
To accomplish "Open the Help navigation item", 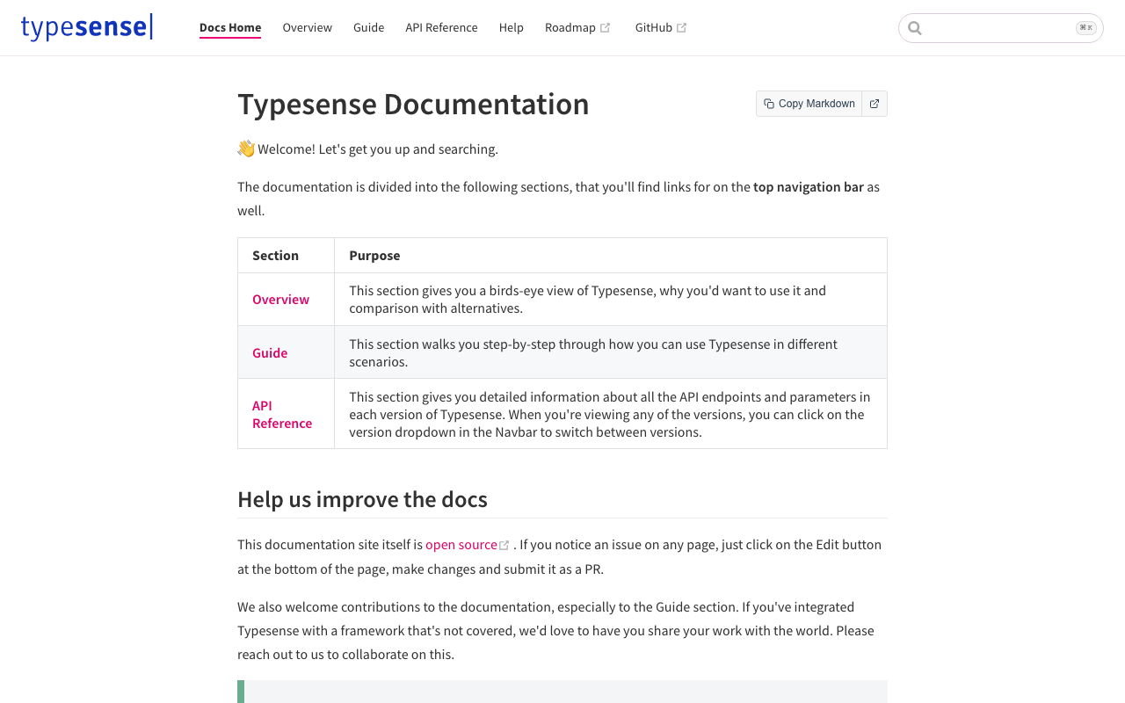I will click(512, 27).
